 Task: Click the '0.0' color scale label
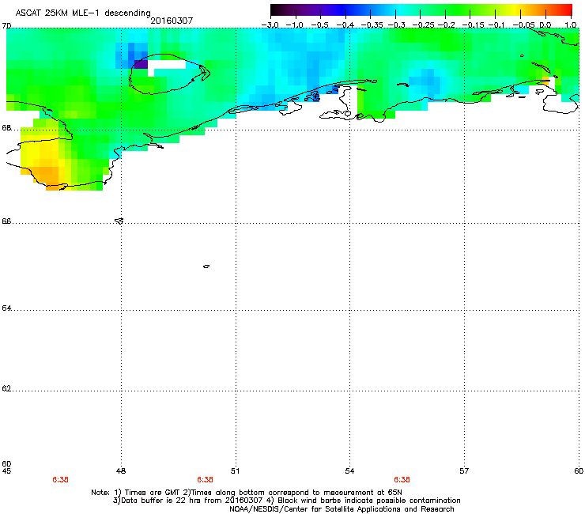(x=545, y=25)
